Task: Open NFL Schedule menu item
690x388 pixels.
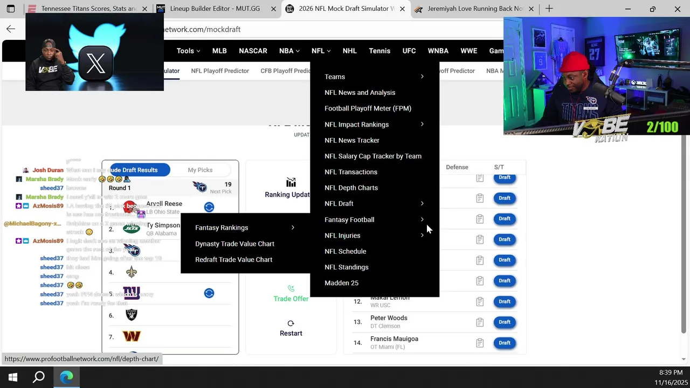Action: (x=345, y=251)
